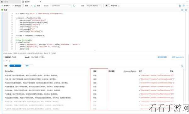Image resolution: width=189 pixels, height=114 pixels.
Task: Expand the sentences JSON in the third result row
Action: [139, 83]
